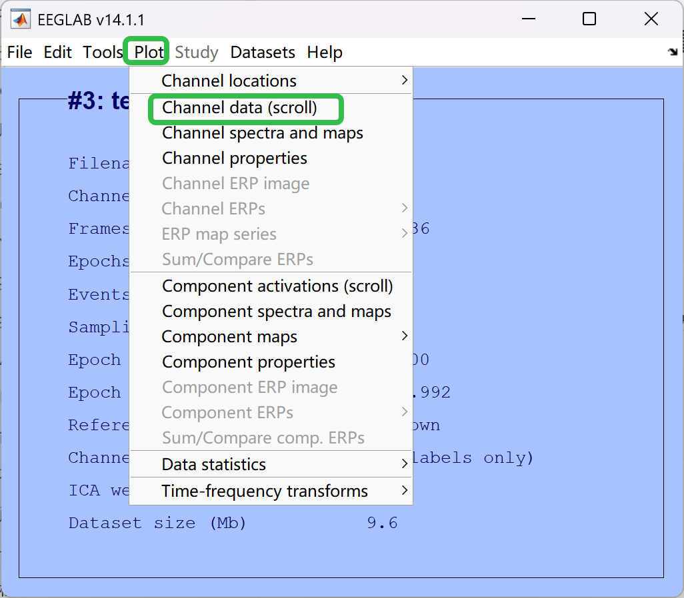Open the Datasets menu

coord(263,53)
